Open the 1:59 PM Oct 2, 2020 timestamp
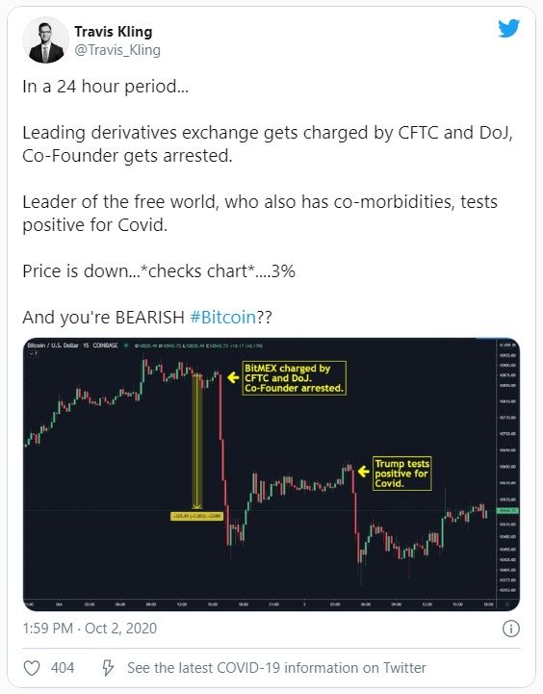This screenshot has width=543, height=694. [90, 629]
